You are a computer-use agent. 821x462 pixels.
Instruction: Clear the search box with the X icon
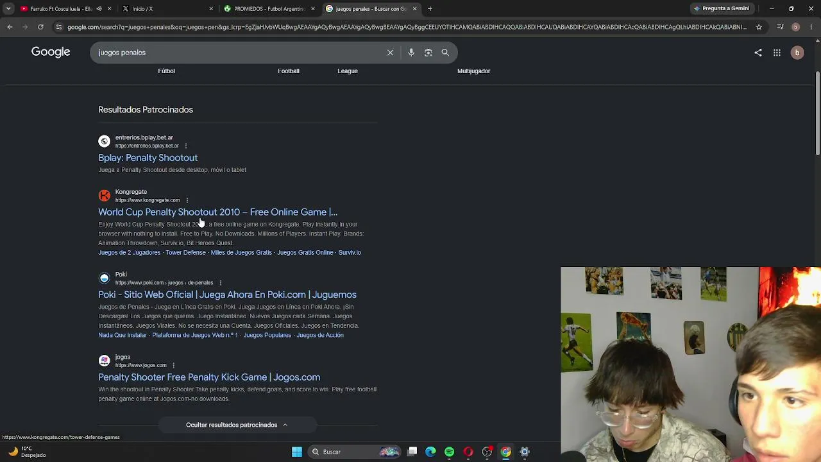point(390,53)
